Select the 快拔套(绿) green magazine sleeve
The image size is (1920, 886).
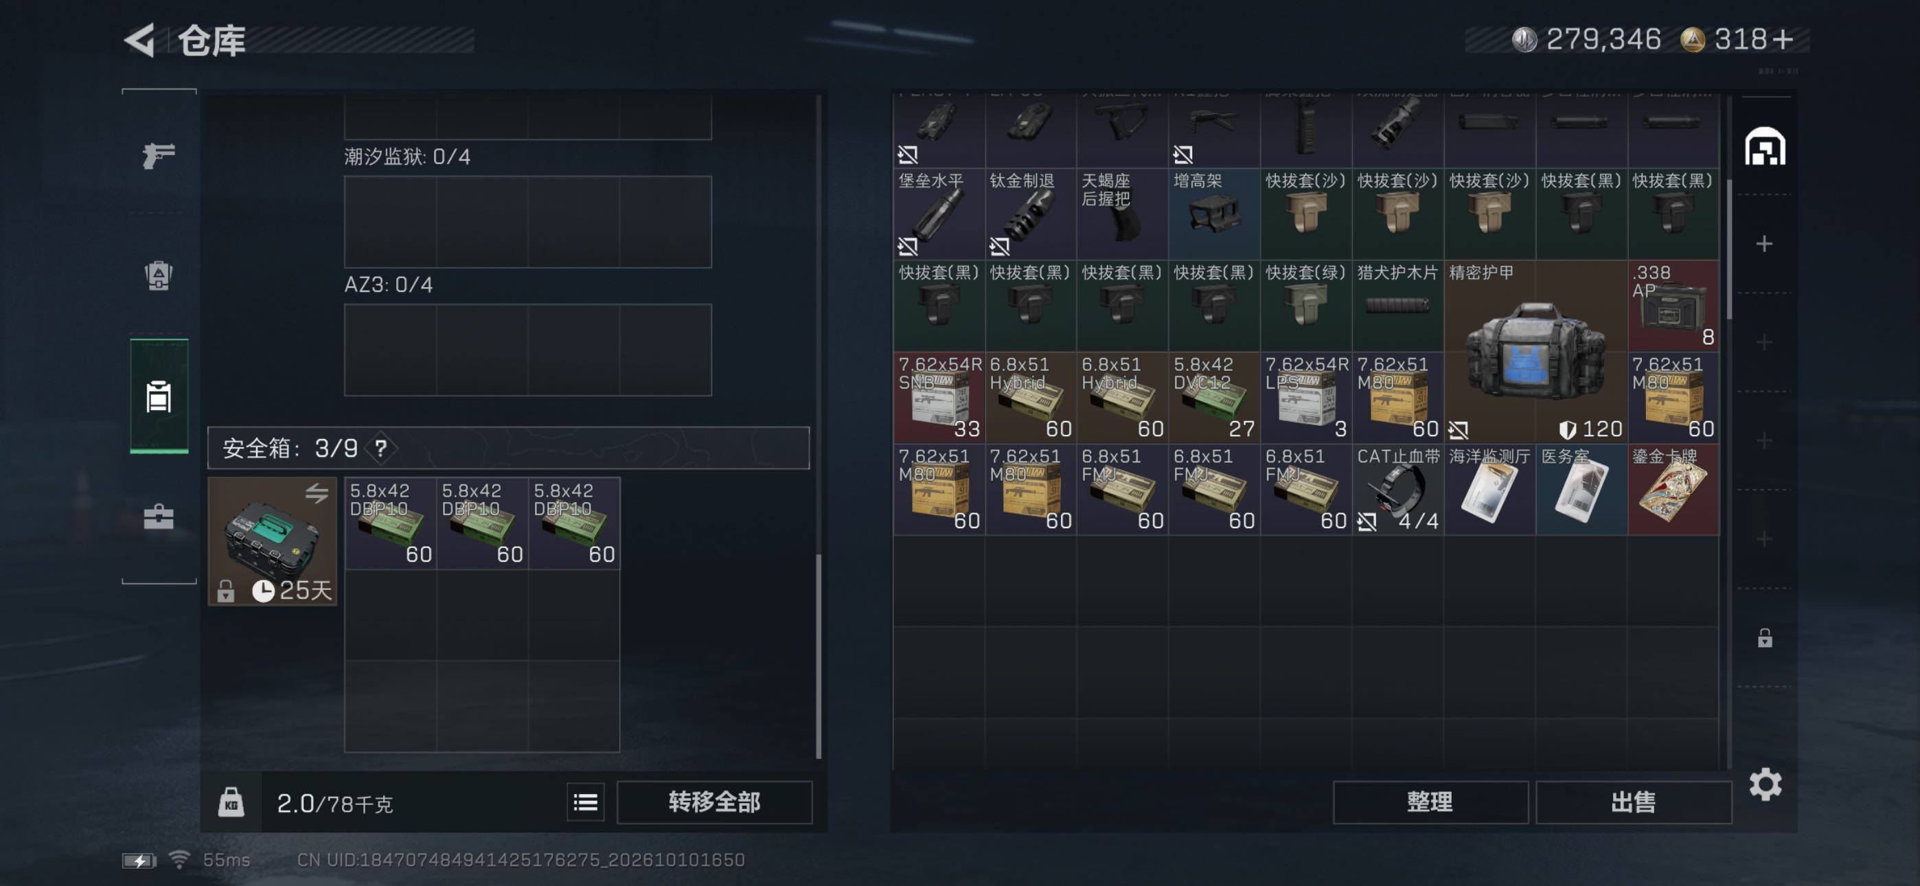pos(1306,306)
